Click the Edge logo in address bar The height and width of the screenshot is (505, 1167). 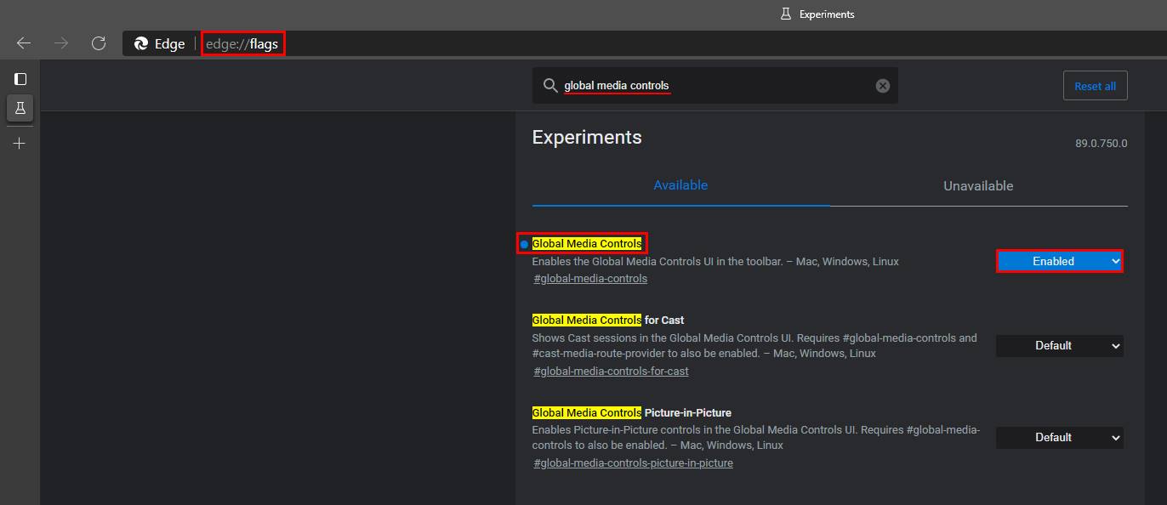[141, 43]
